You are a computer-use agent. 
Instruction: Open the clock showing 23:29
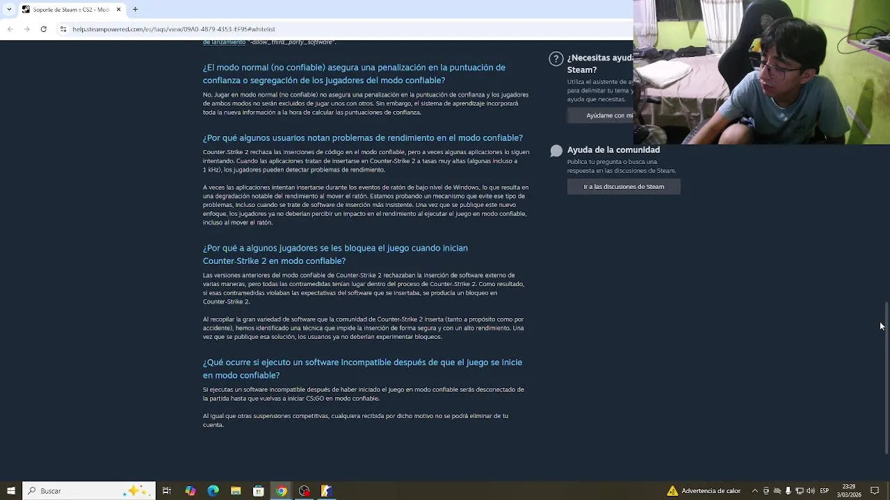[849, 491]
